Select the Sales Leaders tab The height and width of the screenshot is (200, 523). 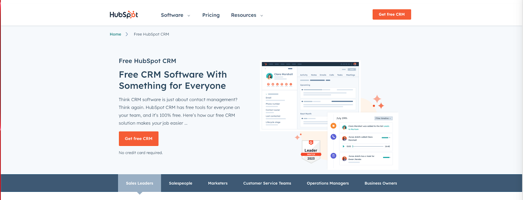click(x=140, y=183)
